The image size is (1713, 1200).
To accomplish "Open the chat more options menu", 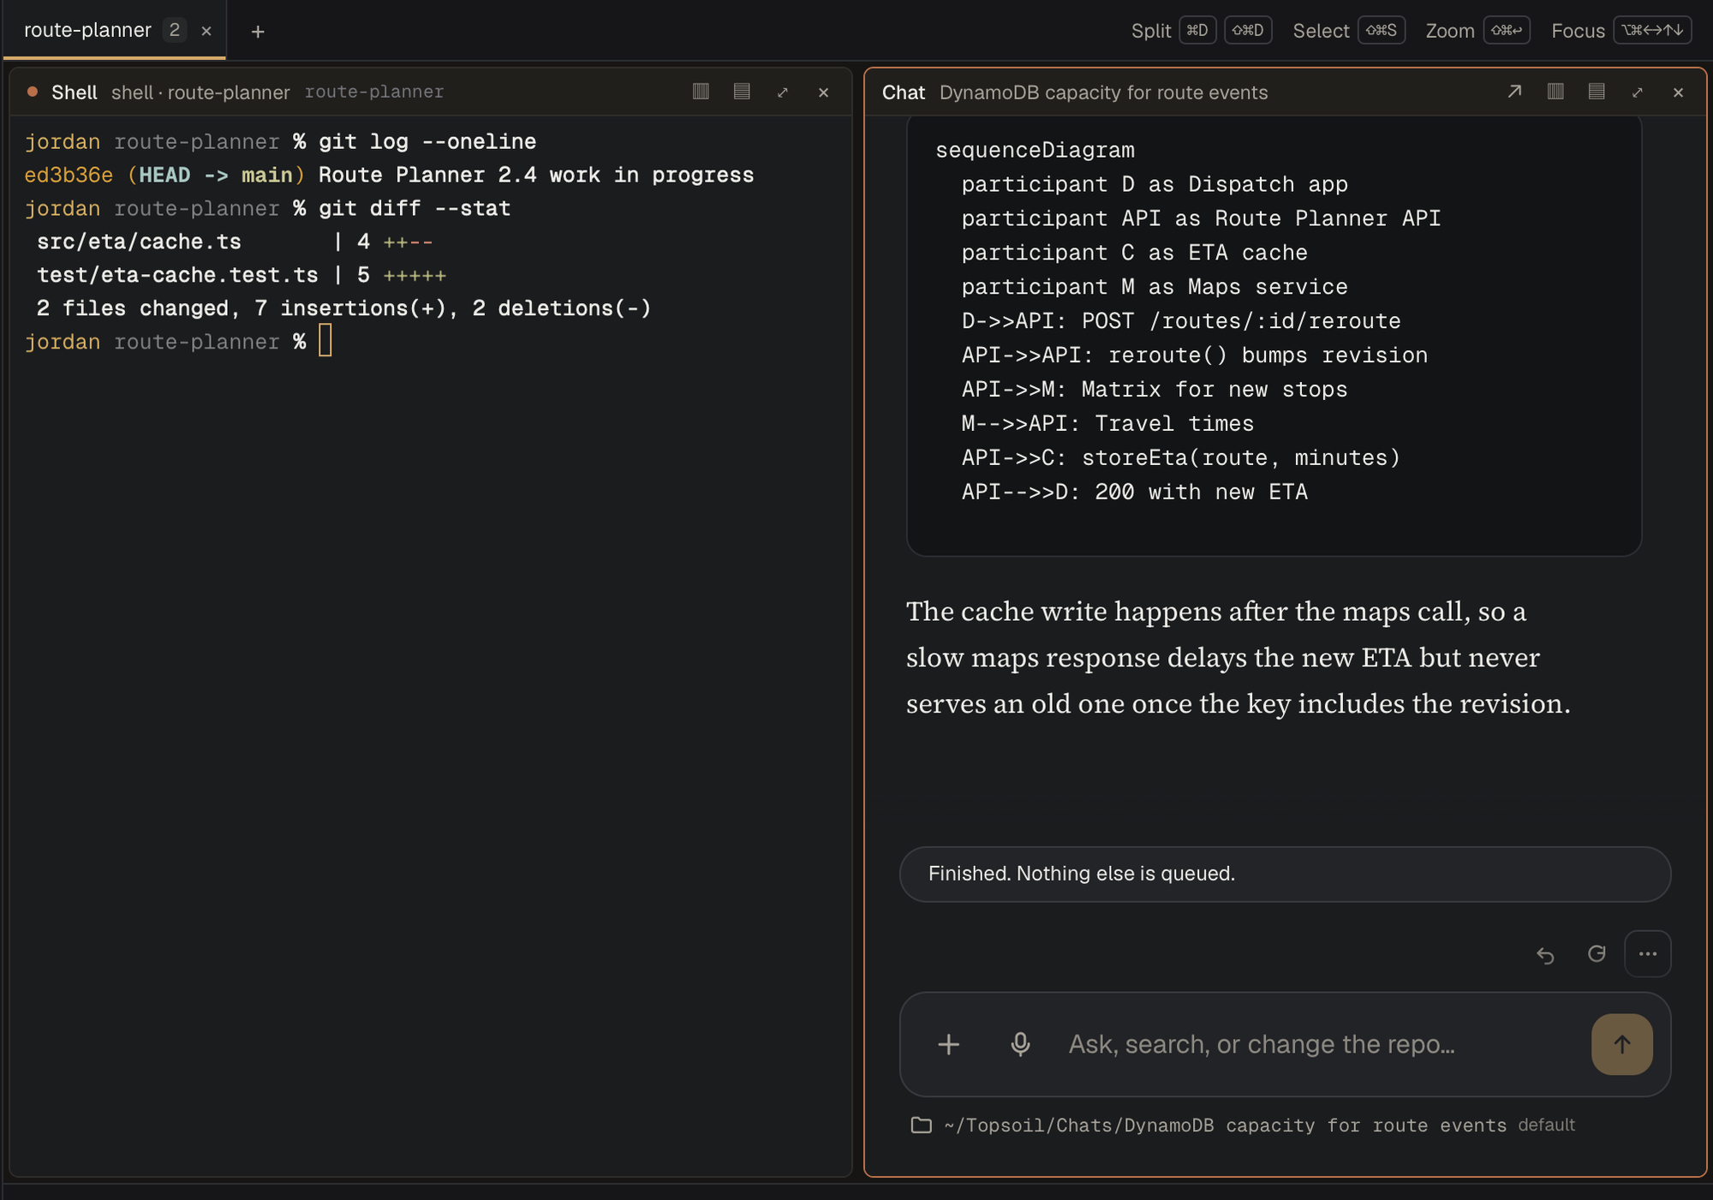I will tap(1648, 954).
